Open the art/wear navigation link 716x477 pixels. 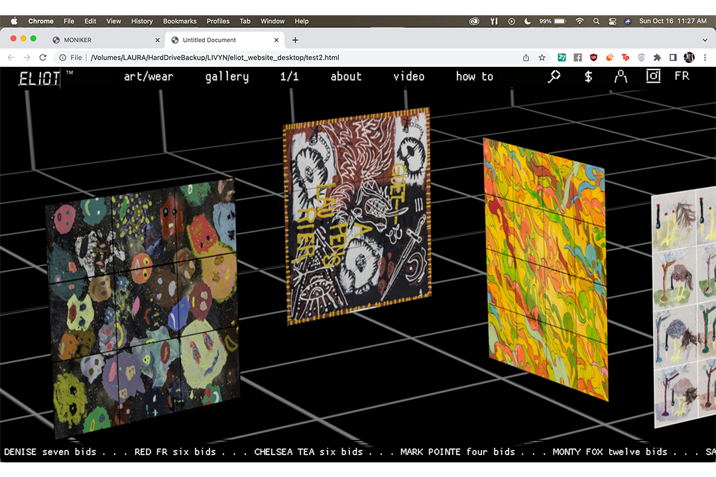(149, 77)
